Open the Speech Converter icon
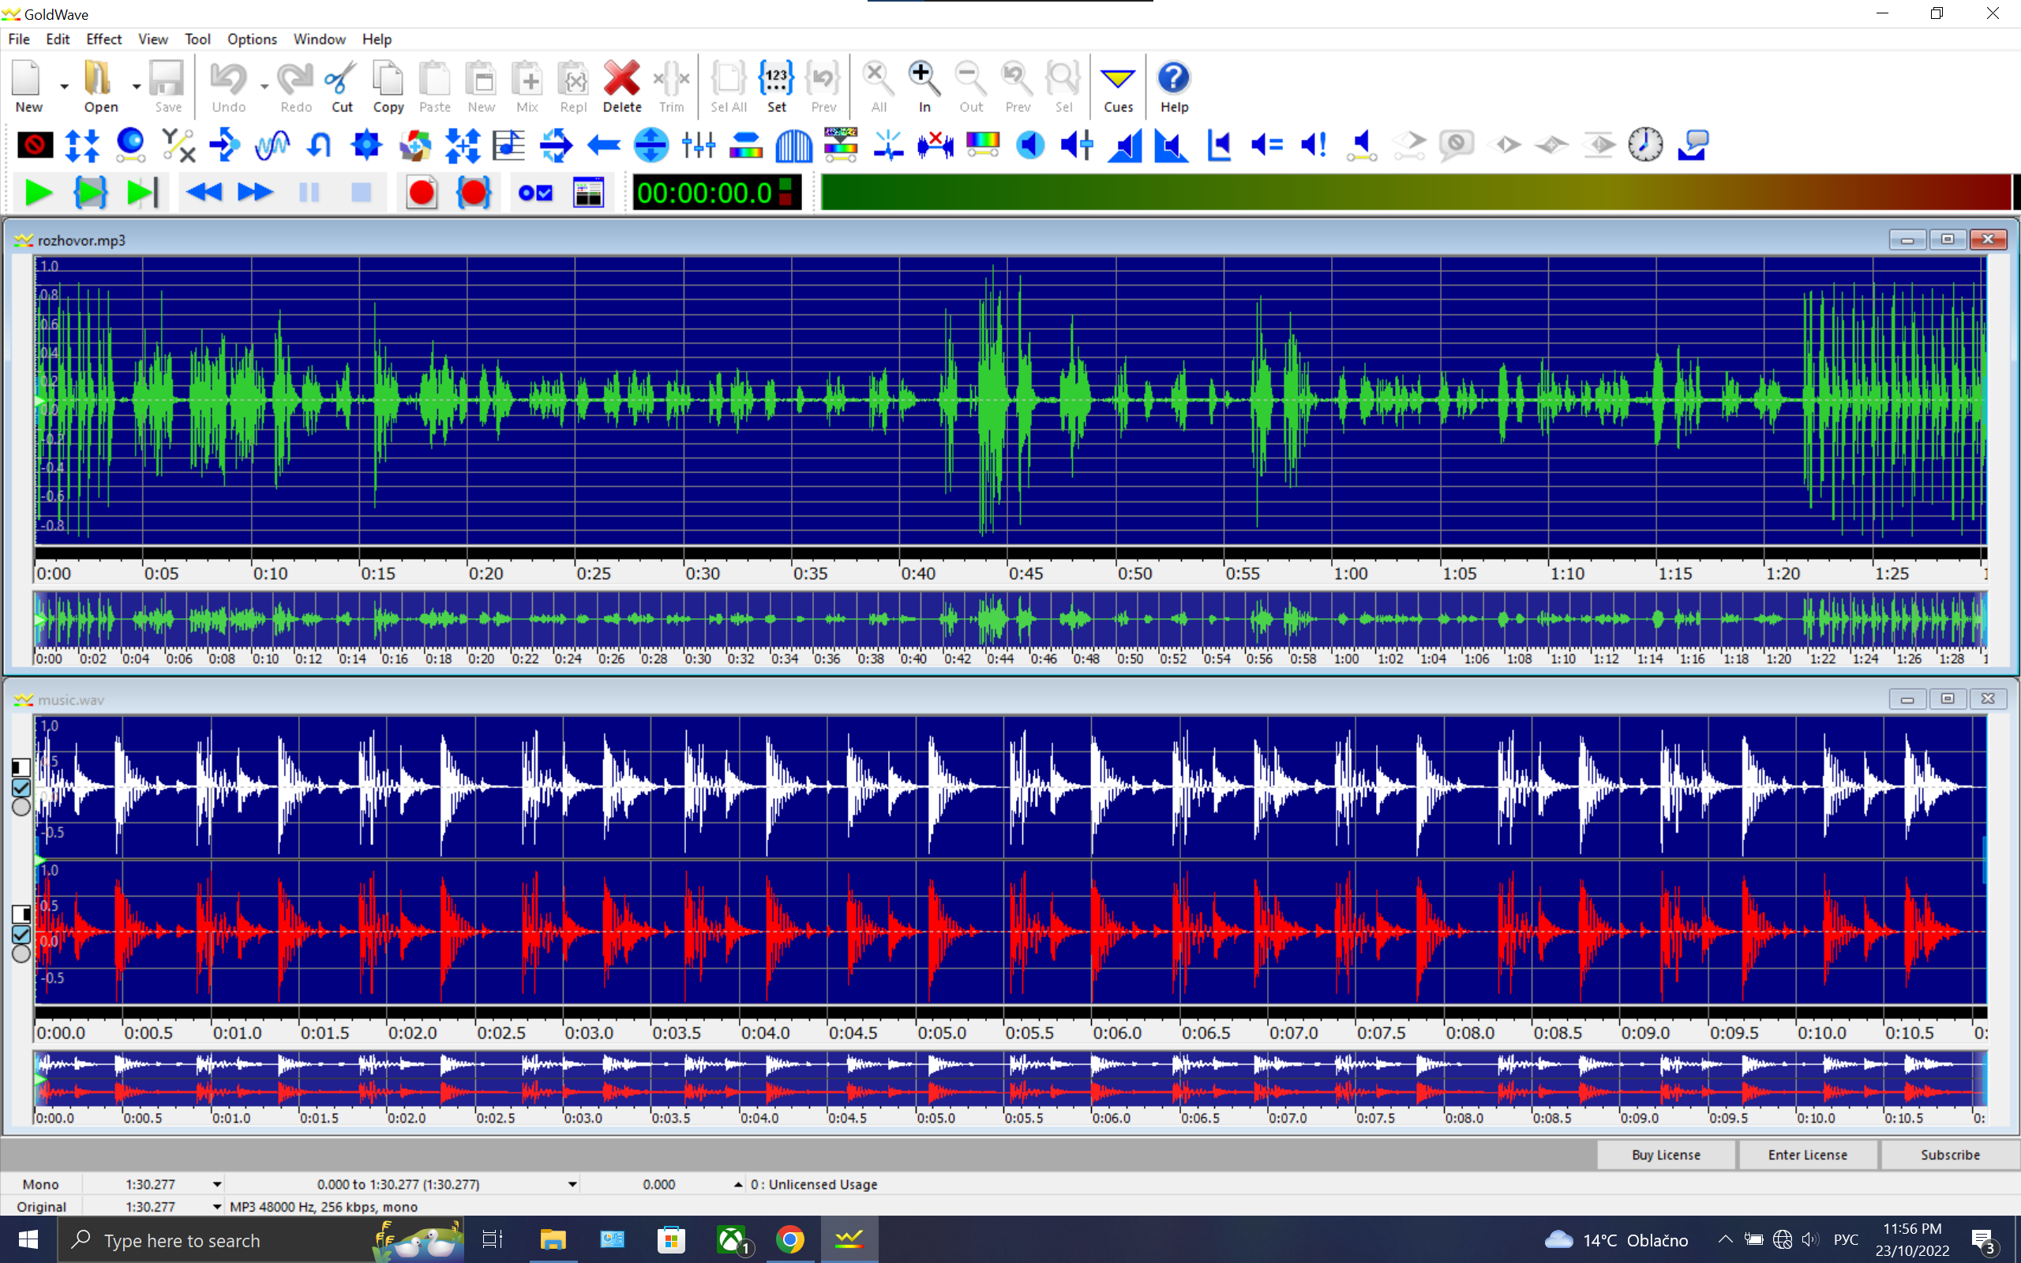The image size is (2021, 1263). 1693,145
